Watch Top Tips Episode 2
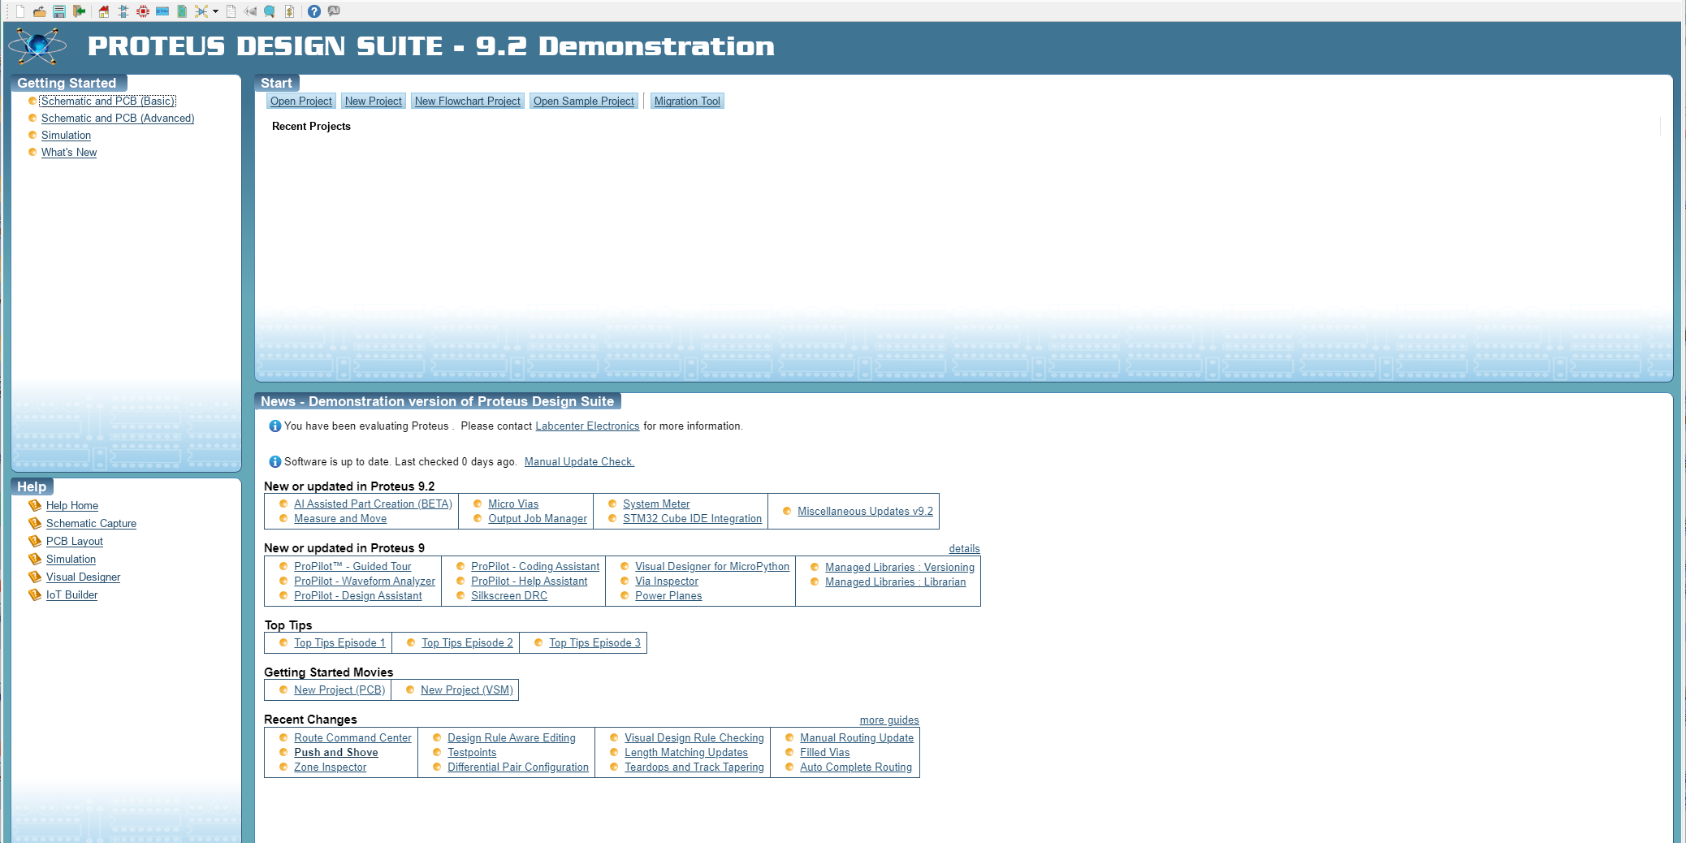This screenshot has height=843, width=1686. click(x=467, y=643)
